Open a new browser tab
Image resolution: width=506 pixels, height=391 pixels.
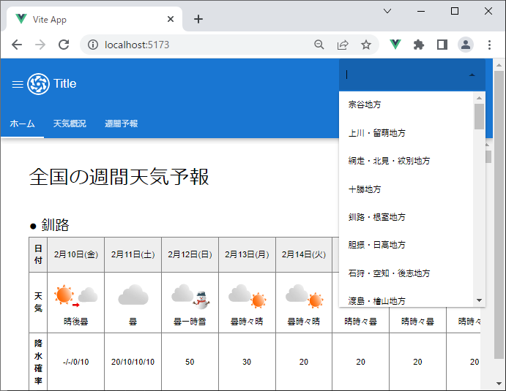tap(198, 19)
